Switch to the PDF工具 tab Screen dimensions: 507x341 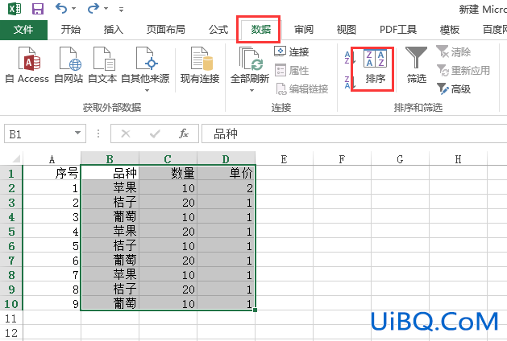tap(398, 30)
